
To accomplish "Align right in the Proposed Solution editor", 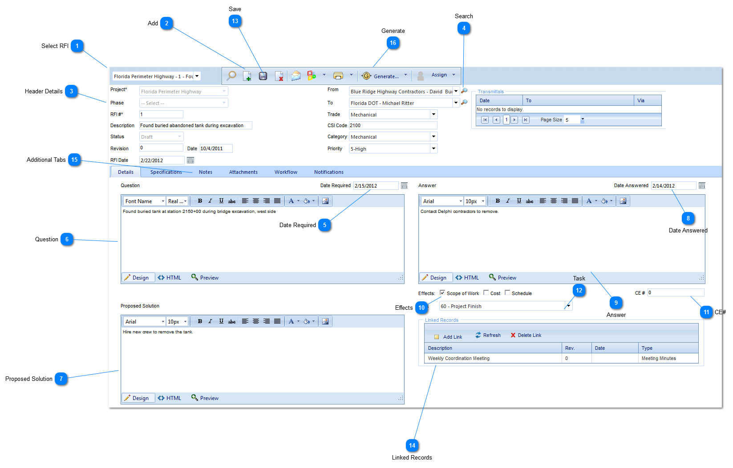I will point(267,321).
